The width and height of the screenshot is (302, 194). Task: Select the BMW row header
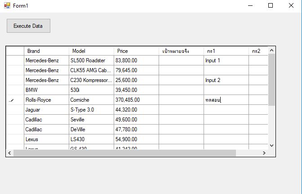(x=15, y=90)
